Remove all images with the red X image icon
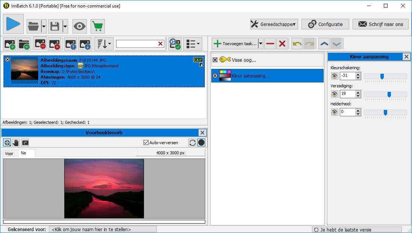This screenshot has width=412, height=233. (55, 44)
